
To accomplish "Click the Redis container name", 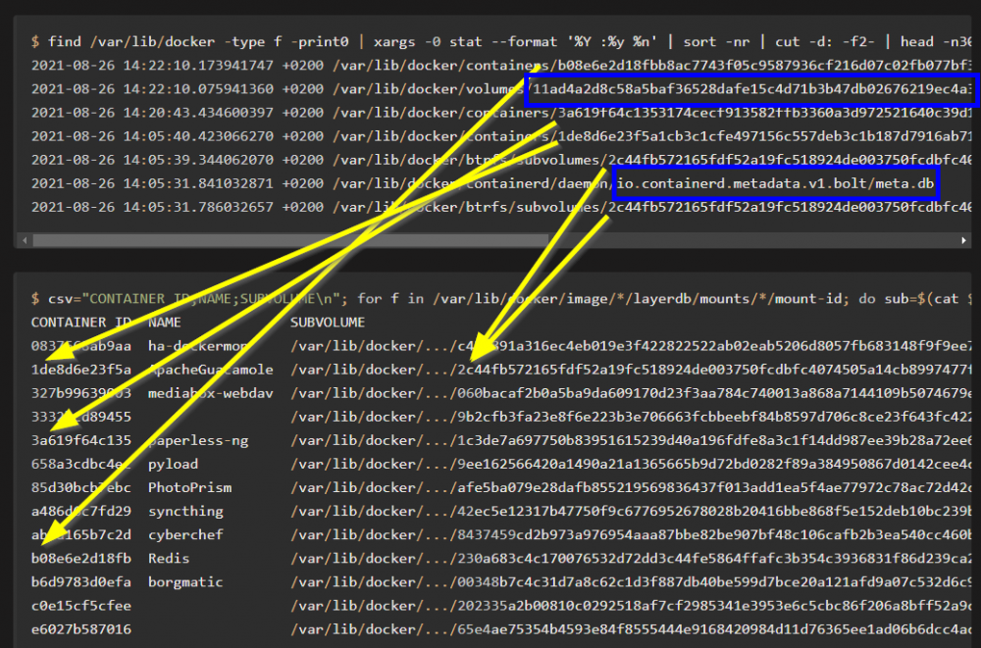I will 169,558.
